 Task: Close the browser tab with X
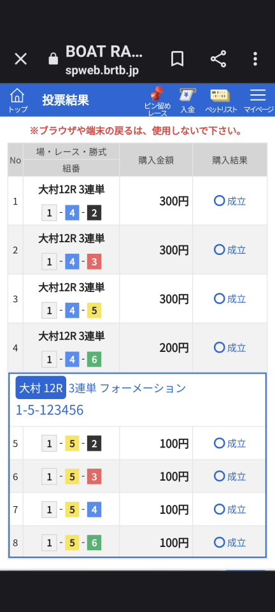tap(20, 59)
